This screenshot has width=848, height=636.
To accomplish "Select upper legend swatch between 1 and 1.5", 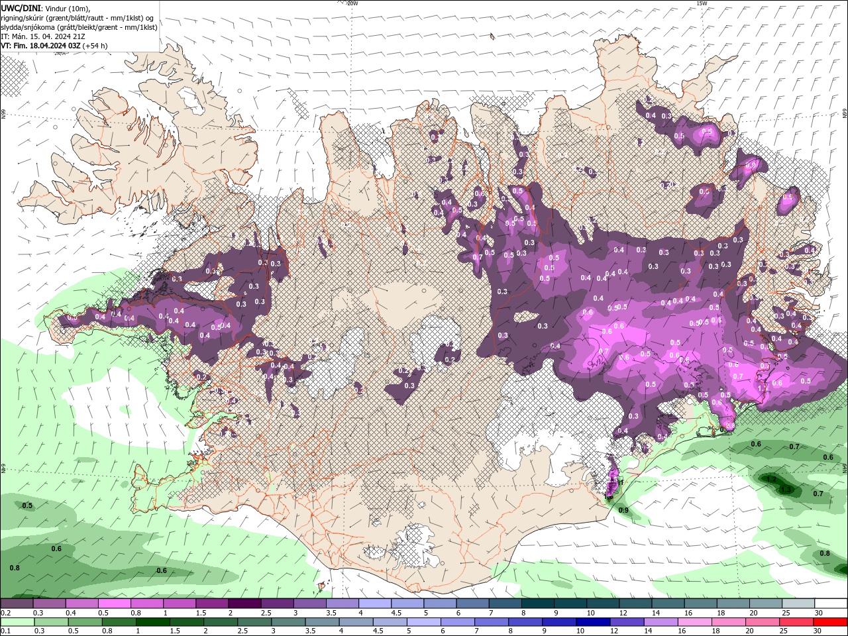I will [180, 604].
